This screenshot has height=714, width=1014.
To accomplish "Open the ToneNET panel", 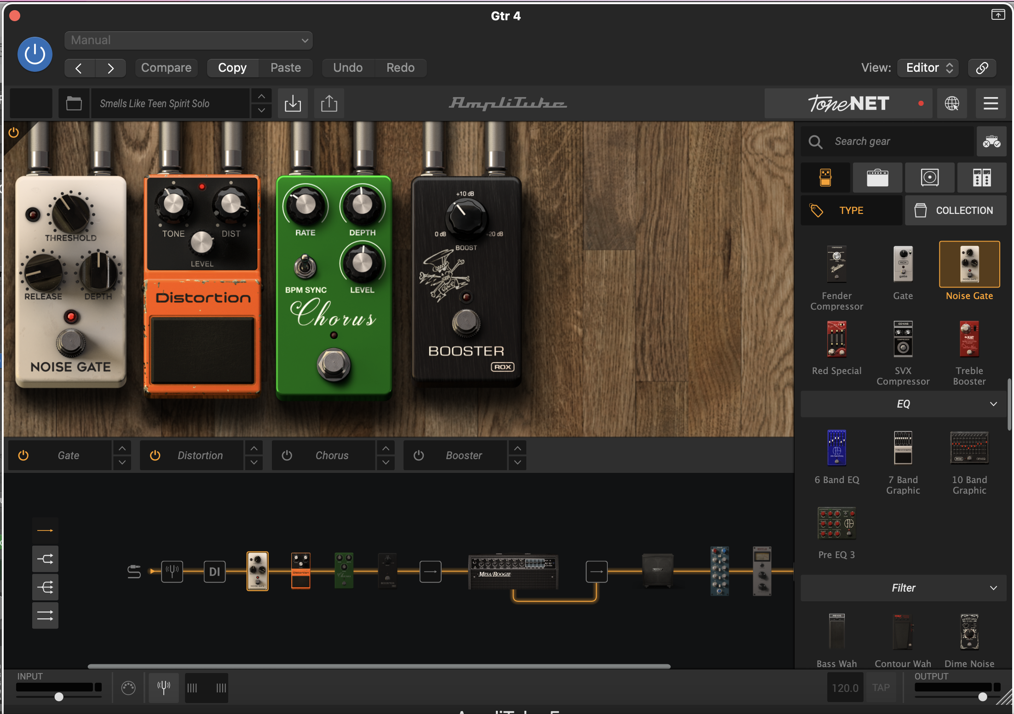I will tap(848, 104).
